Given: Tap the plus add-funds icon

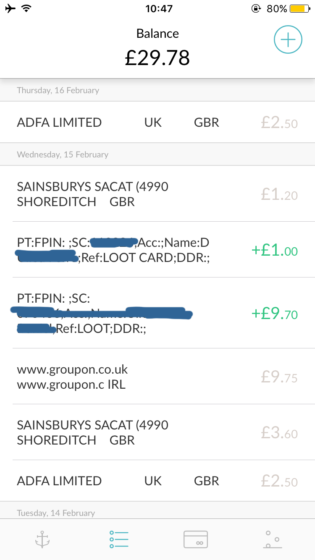Looking at the screenshot, I should click(x=288, y=40).
